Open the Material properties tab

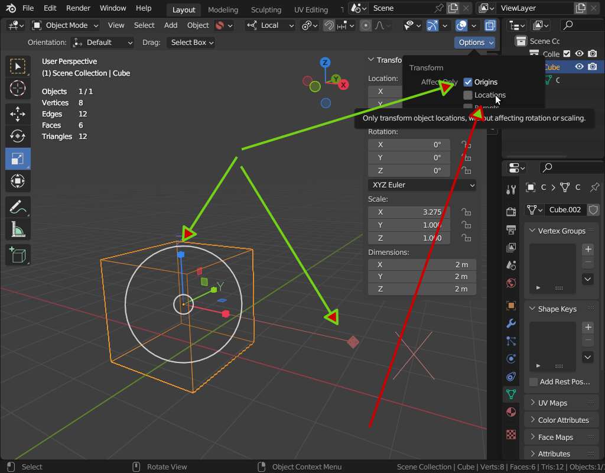(511, 412)
